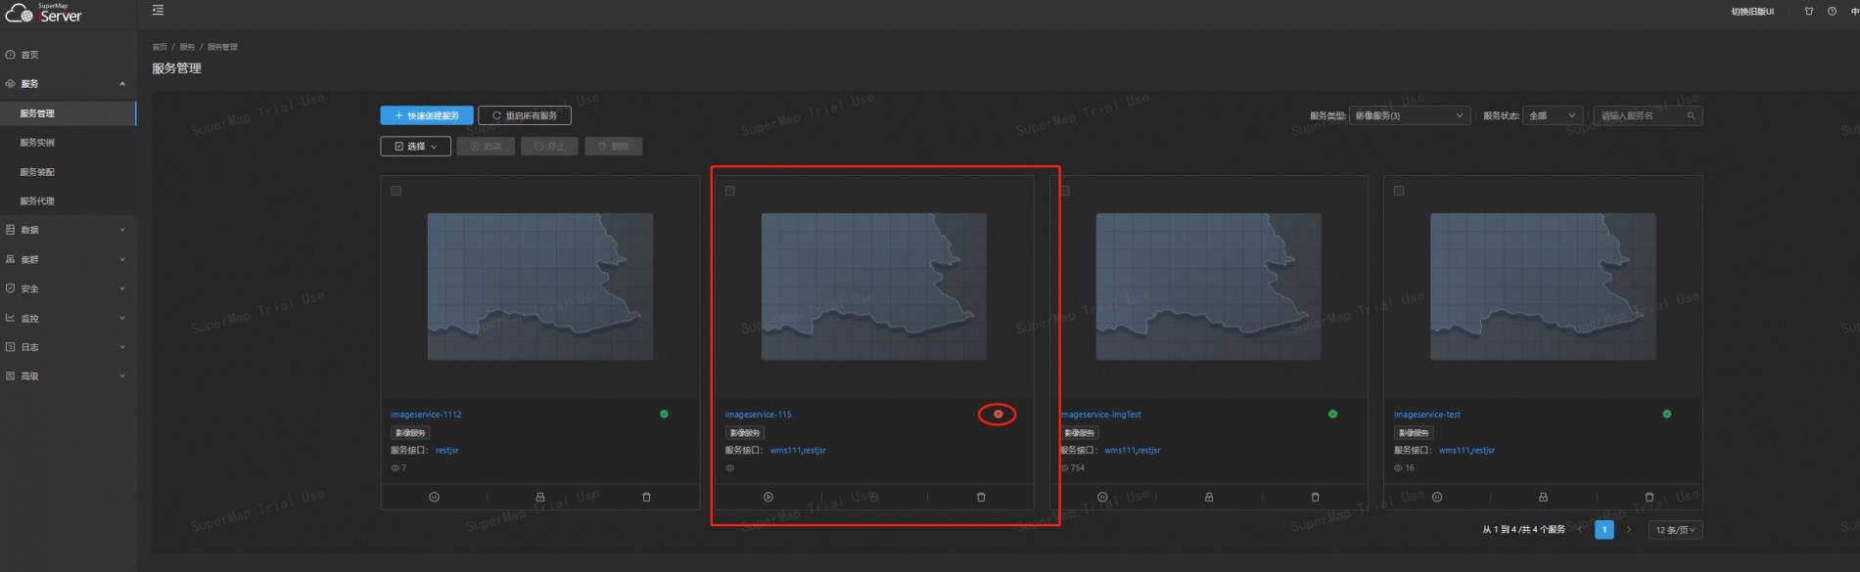The width and height of the screenshot is (1860, 572).
Task: Open lock settings for imageservice-test
Action: (x=1543, y=497)
